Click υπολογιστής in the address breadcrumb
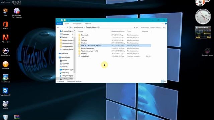 (79, 27)
